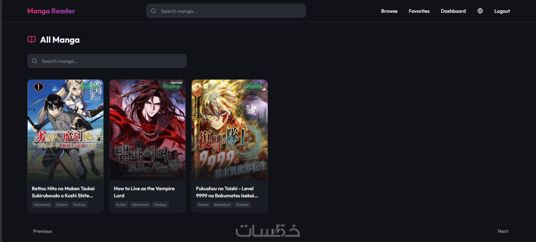Select Fantasy tag on Fukushuu no Taishi card
Image resolution: width=536 pixels, height=242 pixels.
tap(242, 205)
